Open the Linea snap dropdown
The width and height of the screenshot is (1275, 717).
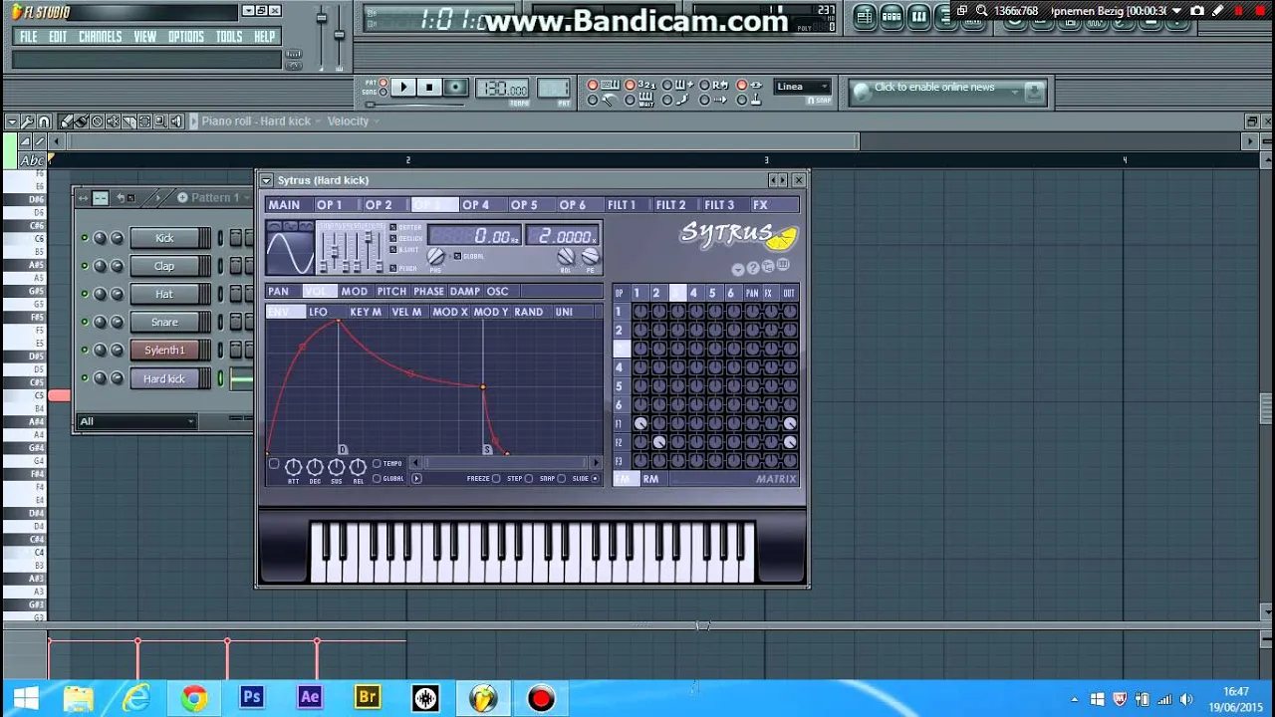tap(802, 87)
